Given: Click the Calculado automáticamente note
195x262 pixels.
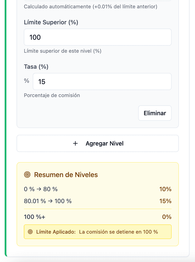Looking at the screenshot, I should pos(90,6).
